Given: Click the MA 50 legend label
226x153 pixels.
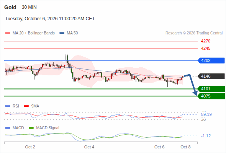Looking at the screenshot, I should click(x=72, y=33).
